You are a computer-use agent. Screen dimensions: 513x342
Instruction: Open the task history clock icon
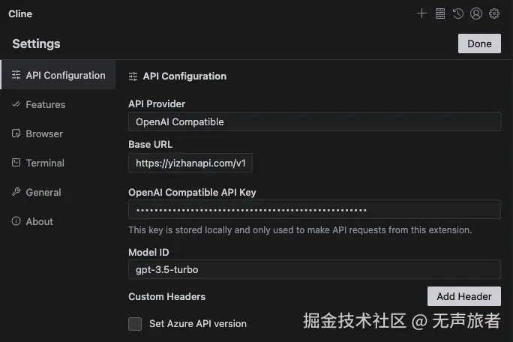tap(457, 13)
